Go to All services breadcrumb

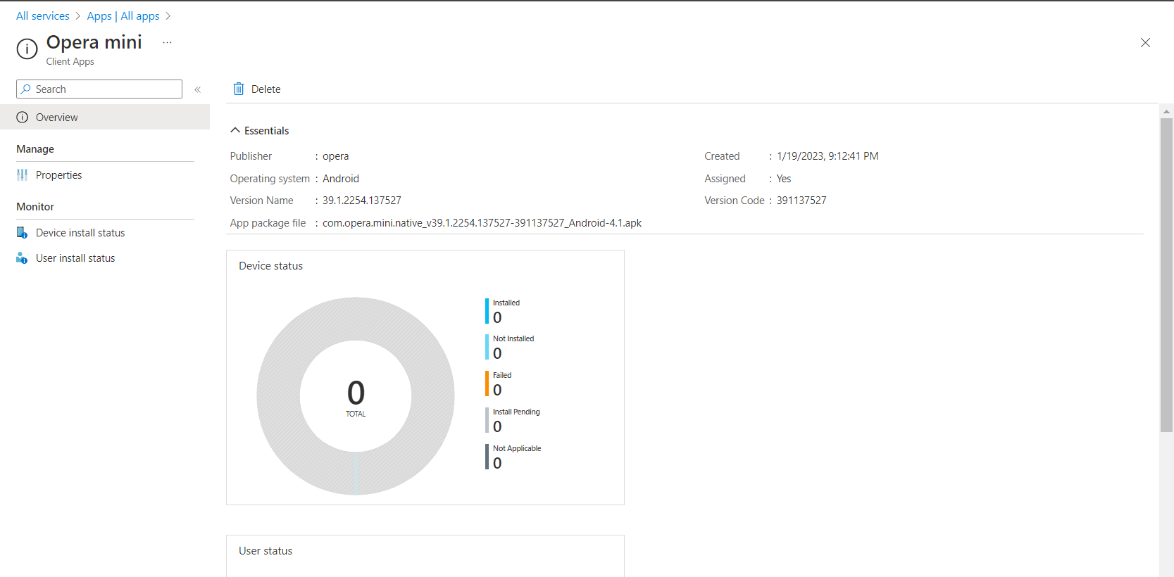43,15
